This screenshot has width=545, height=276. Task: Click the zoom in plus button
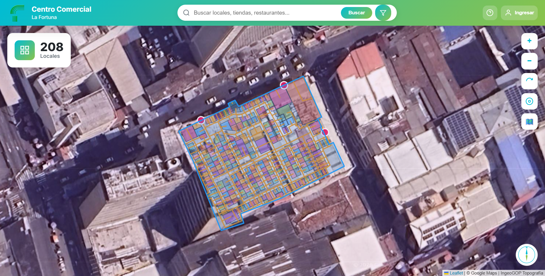pyautogui.click(x=529, y=41)
